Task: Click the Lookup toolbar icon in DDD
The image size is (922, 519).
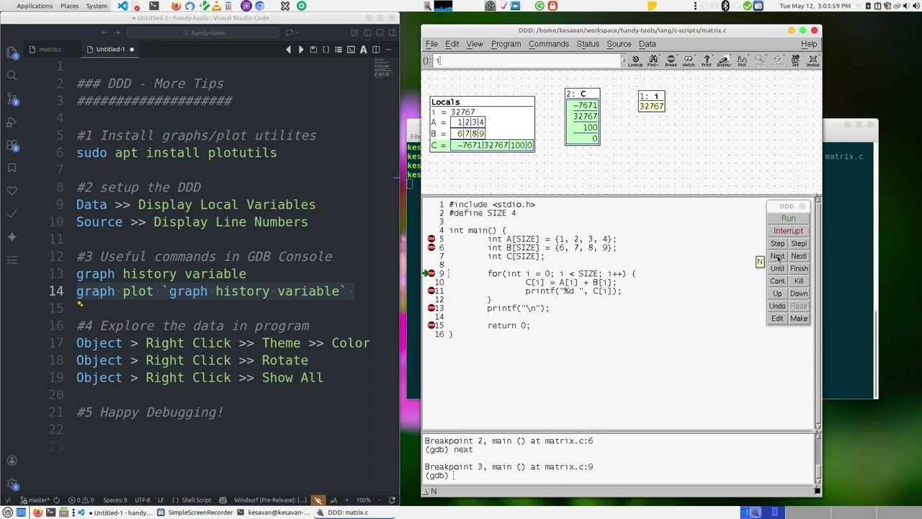Action: tap(635, 61)
